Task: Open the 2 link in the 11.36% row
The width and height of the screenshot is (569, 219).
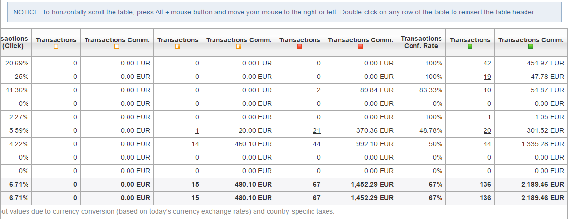Action: 319,90
